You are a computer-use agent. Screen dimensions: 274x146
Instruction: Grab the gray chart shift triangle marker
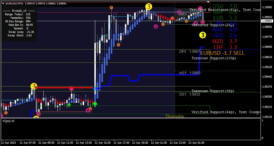coord(208,2)
